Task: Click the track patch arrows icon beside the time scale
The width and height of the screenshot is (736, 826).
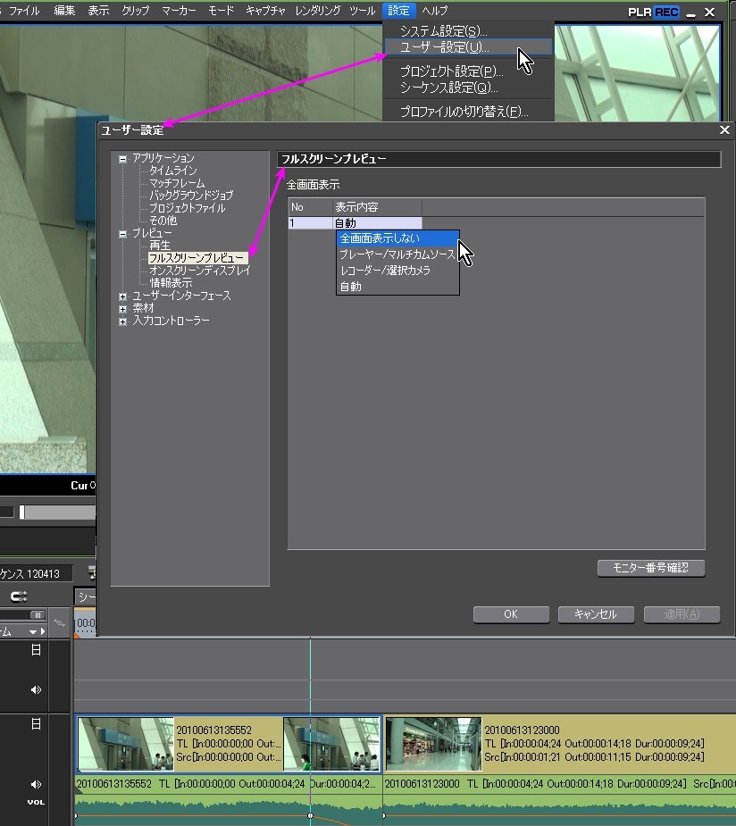Action: click(x=60, y=622)
